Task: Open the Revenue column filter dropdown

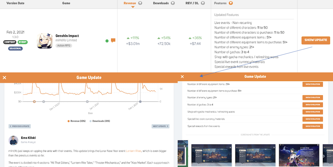Action: [140, 3]
